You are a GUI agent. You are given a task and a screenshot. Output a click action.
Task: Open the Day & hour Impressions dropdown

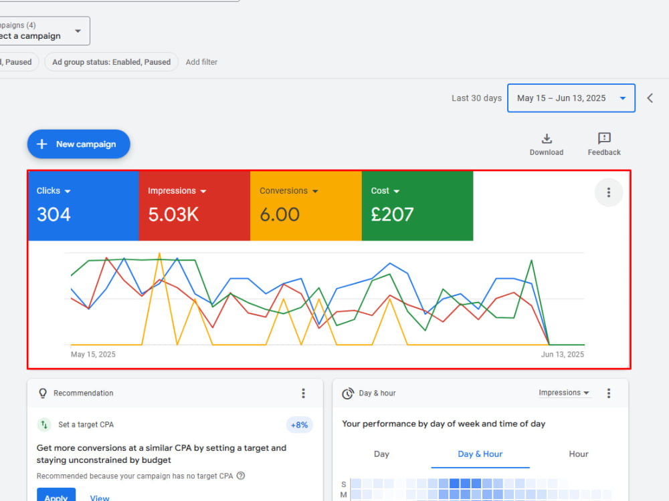[x=564, y=393]
